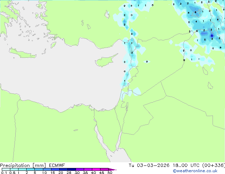Click the '35' legend value
The image size is (225, 174).
(x=85, y=173)
